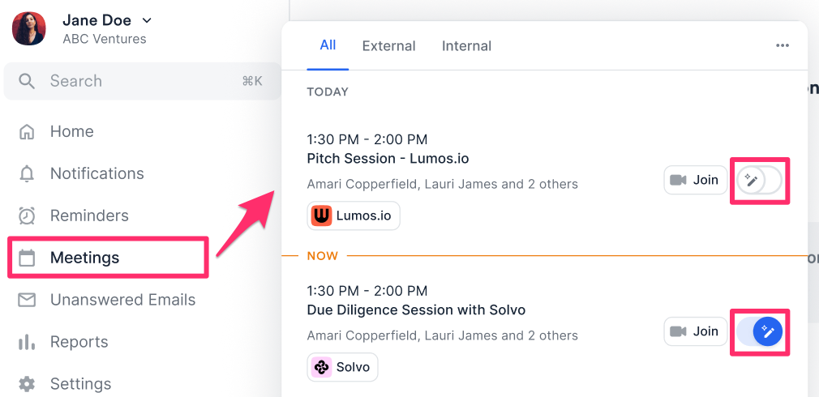
Task: Expand the Jane Doe account dropdown
Action: click(x=146, y=20)
